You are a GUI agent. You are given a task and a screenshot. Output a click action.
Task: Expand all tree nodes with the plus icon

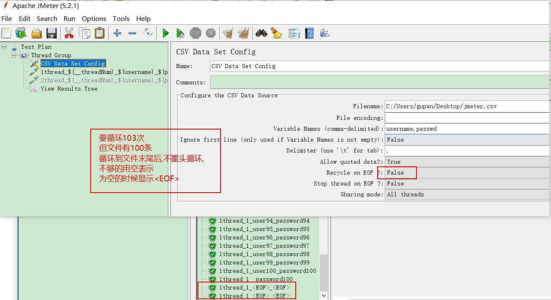[117, 33]
